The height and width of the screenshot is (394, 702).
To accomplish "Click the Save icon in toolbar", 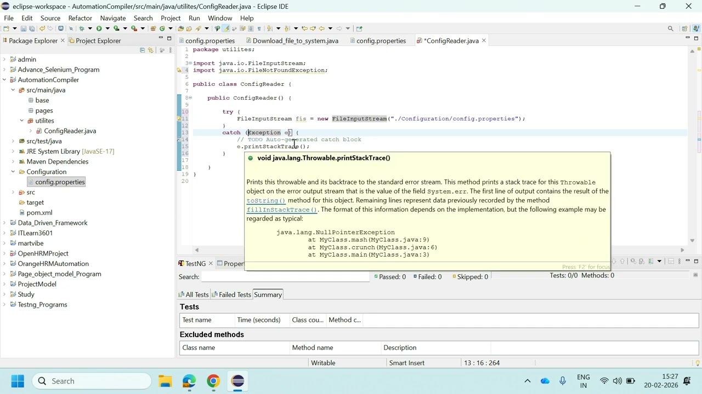I will coord(24,28).
